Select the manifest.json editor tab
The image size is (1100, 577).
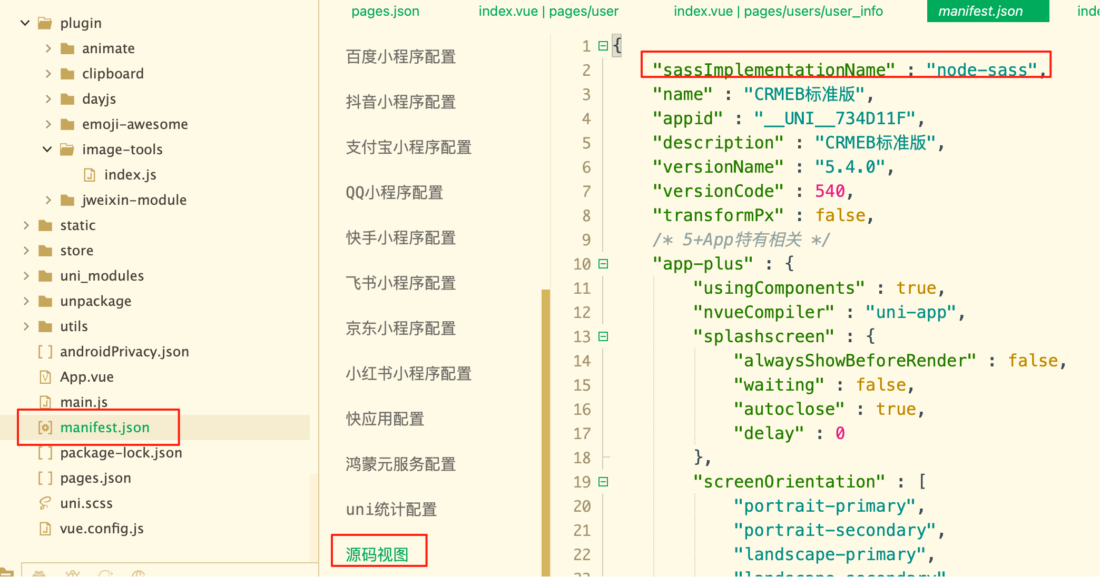[988, 11]
